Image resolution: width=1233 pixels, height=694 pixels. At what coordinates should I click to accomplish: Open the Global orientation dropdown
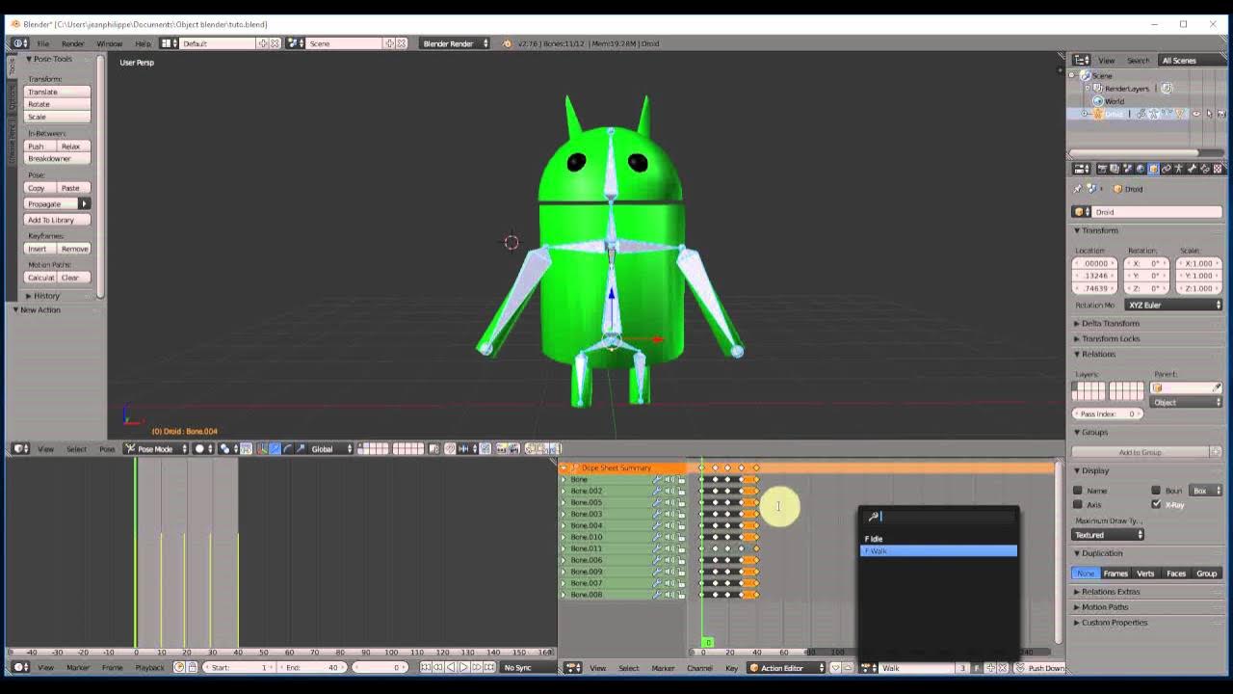click(330, 448)
